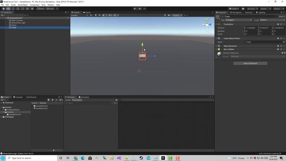
Task: Toggle Cube active checkbox in Inspector
Action: pyautogui.click(x=223, y=17)
